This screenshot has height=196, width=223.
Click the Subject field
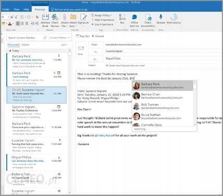163,65
